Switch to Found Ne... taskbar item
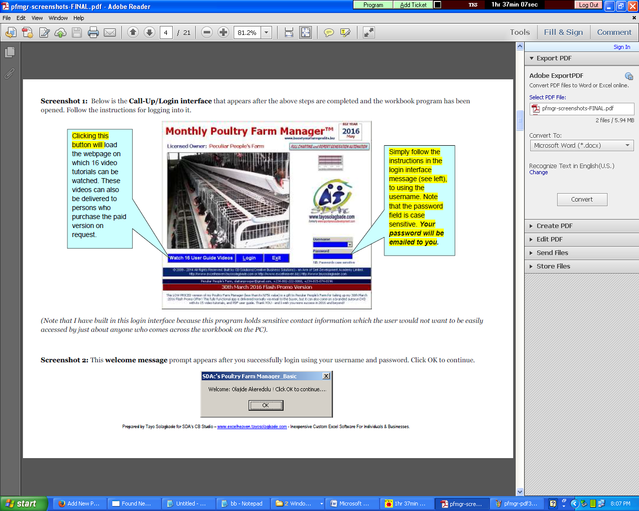Image resolution: width=639 pixels, height=511 pixels. point(134,504)
